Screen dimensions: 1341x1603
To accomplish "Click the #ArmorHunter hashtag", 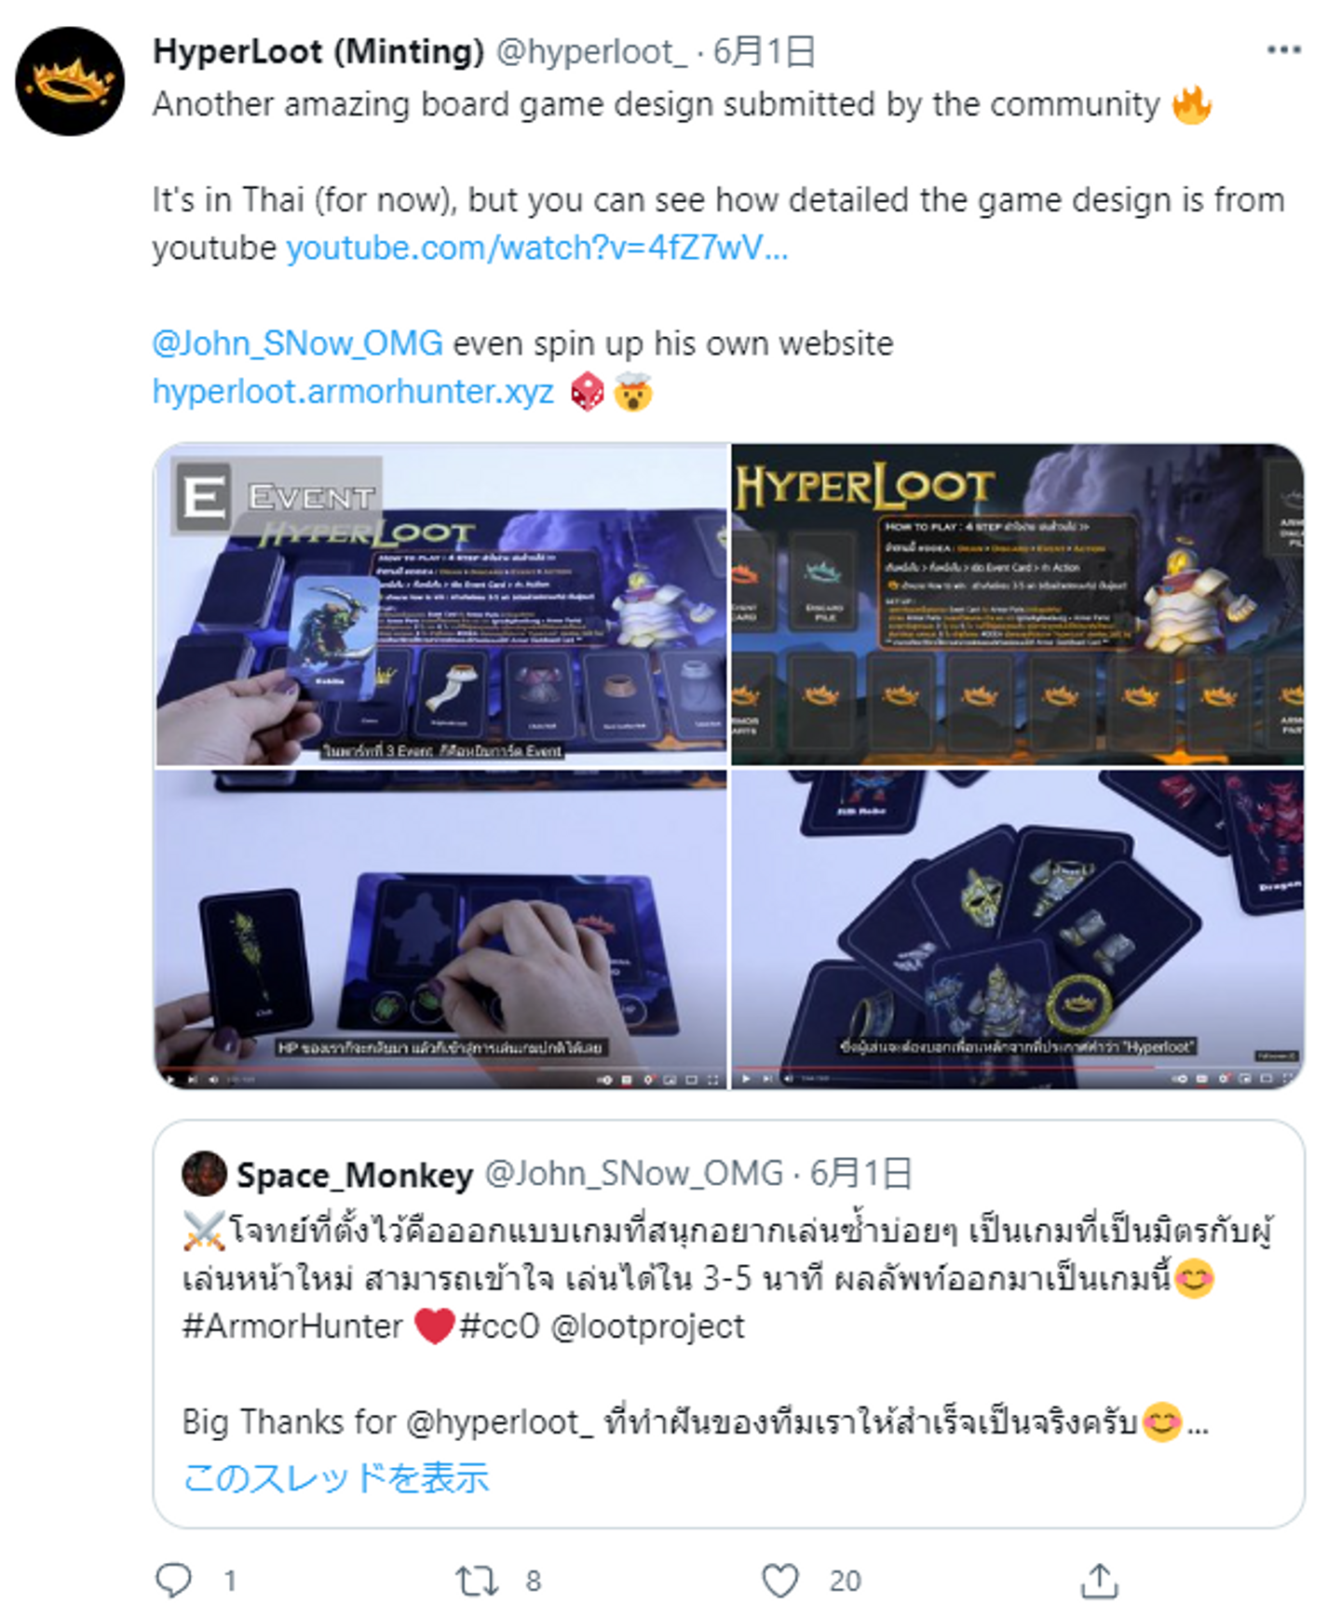I will click(292, 1326).
